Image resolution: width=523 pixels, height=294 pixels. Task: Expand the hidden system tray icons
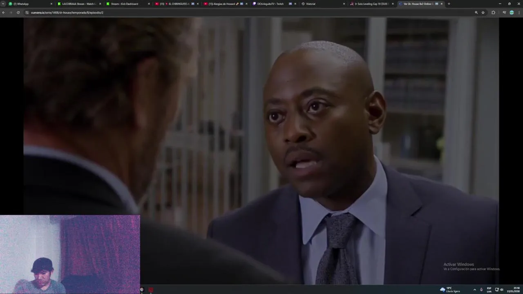(x=474, y=290)
